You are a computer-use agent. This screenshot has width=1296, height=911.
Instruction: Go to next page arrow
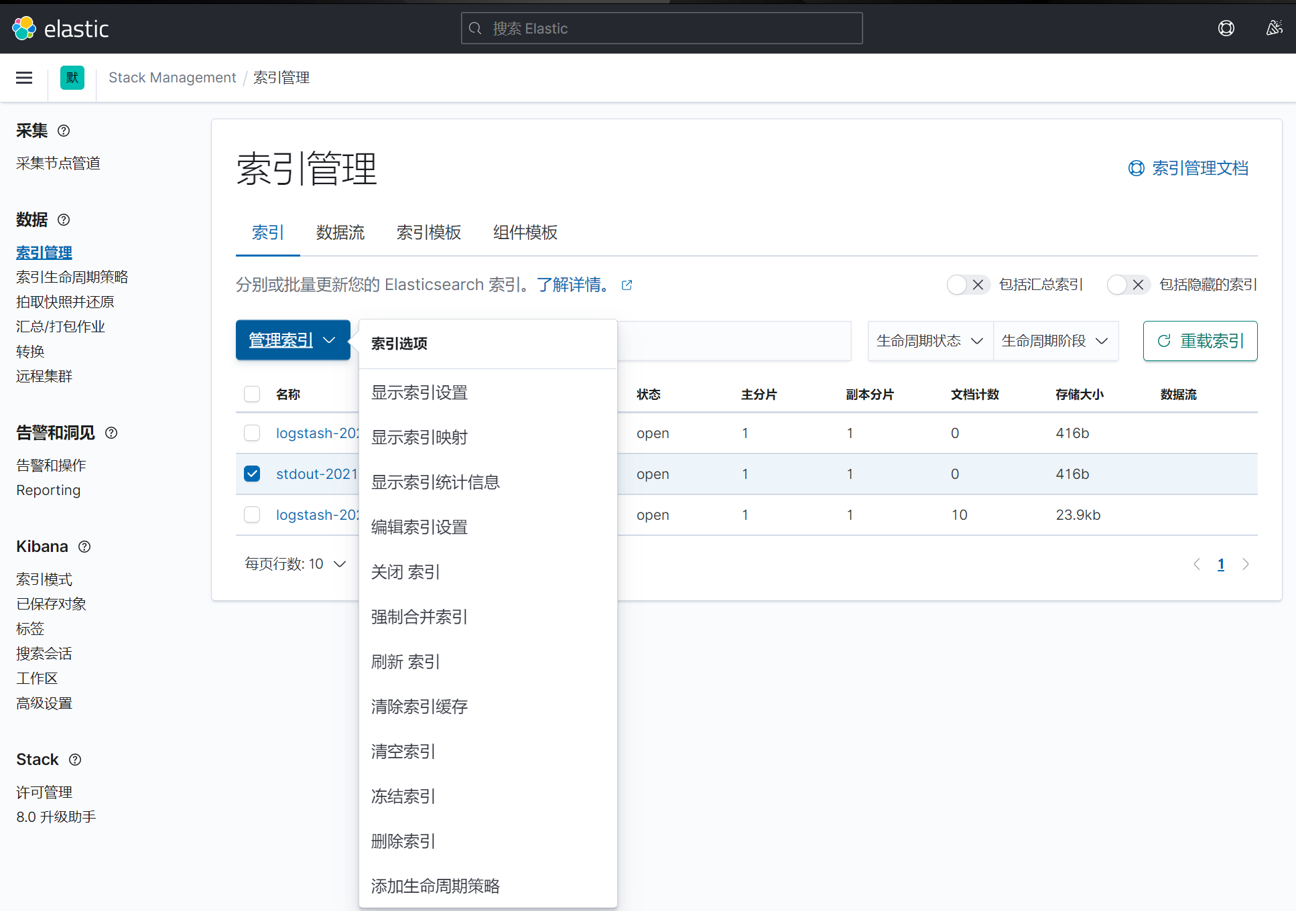[1245, 564]
